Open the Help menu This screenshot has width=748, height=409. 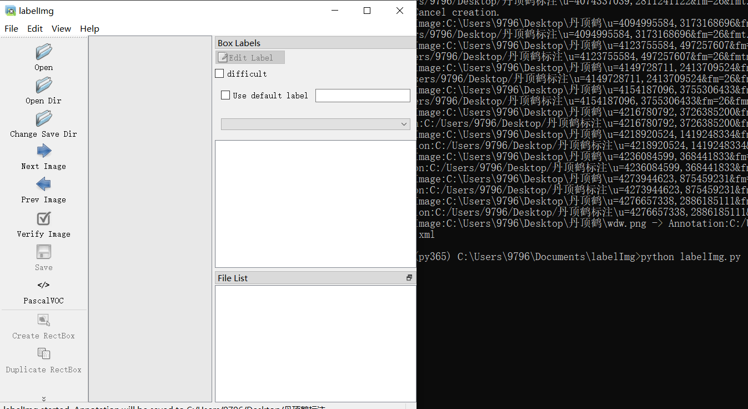(89, 29)
